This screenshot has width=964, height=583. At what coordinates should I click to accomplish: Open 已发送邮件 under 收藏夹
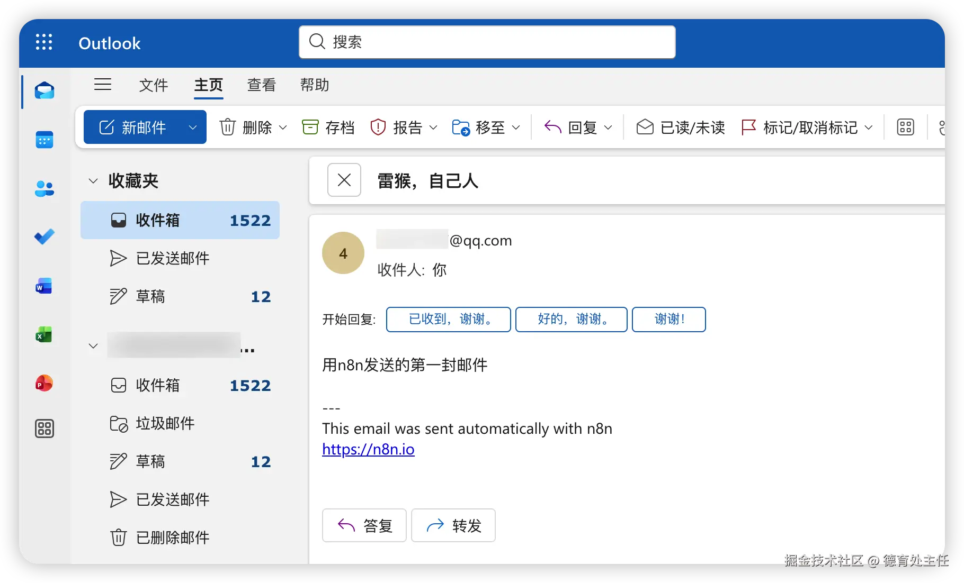click(180, 258)
